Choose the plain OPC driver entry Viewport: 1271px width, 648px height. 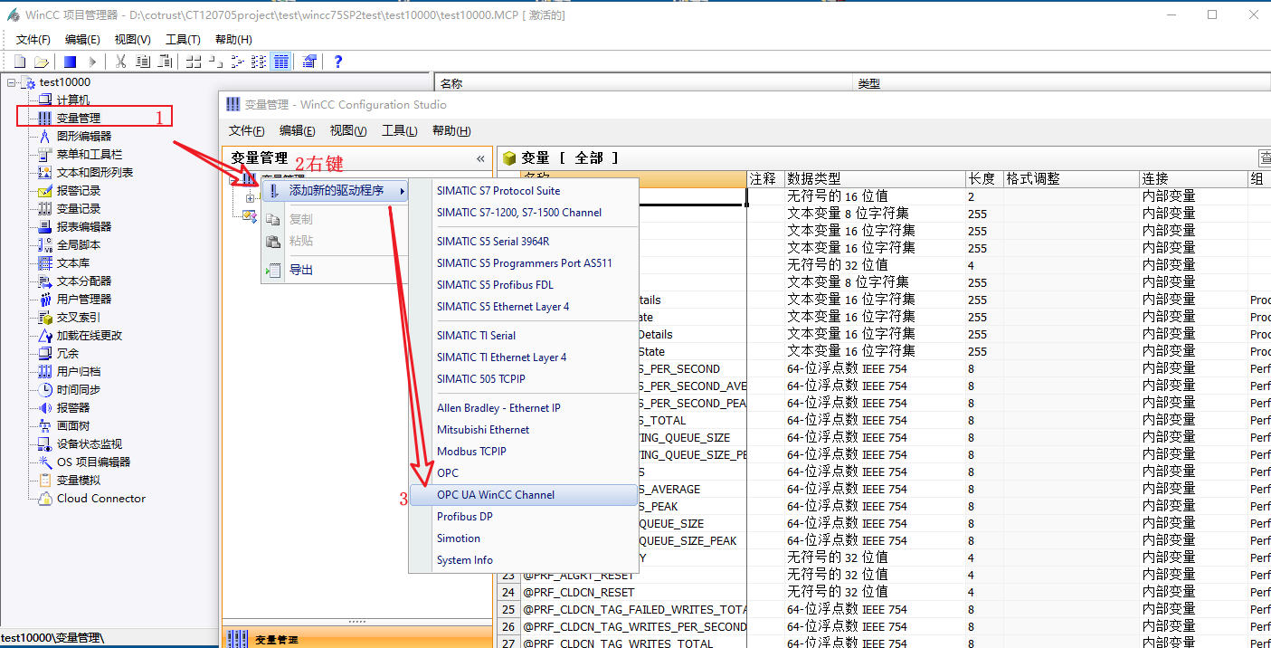(x=525, y=473)
